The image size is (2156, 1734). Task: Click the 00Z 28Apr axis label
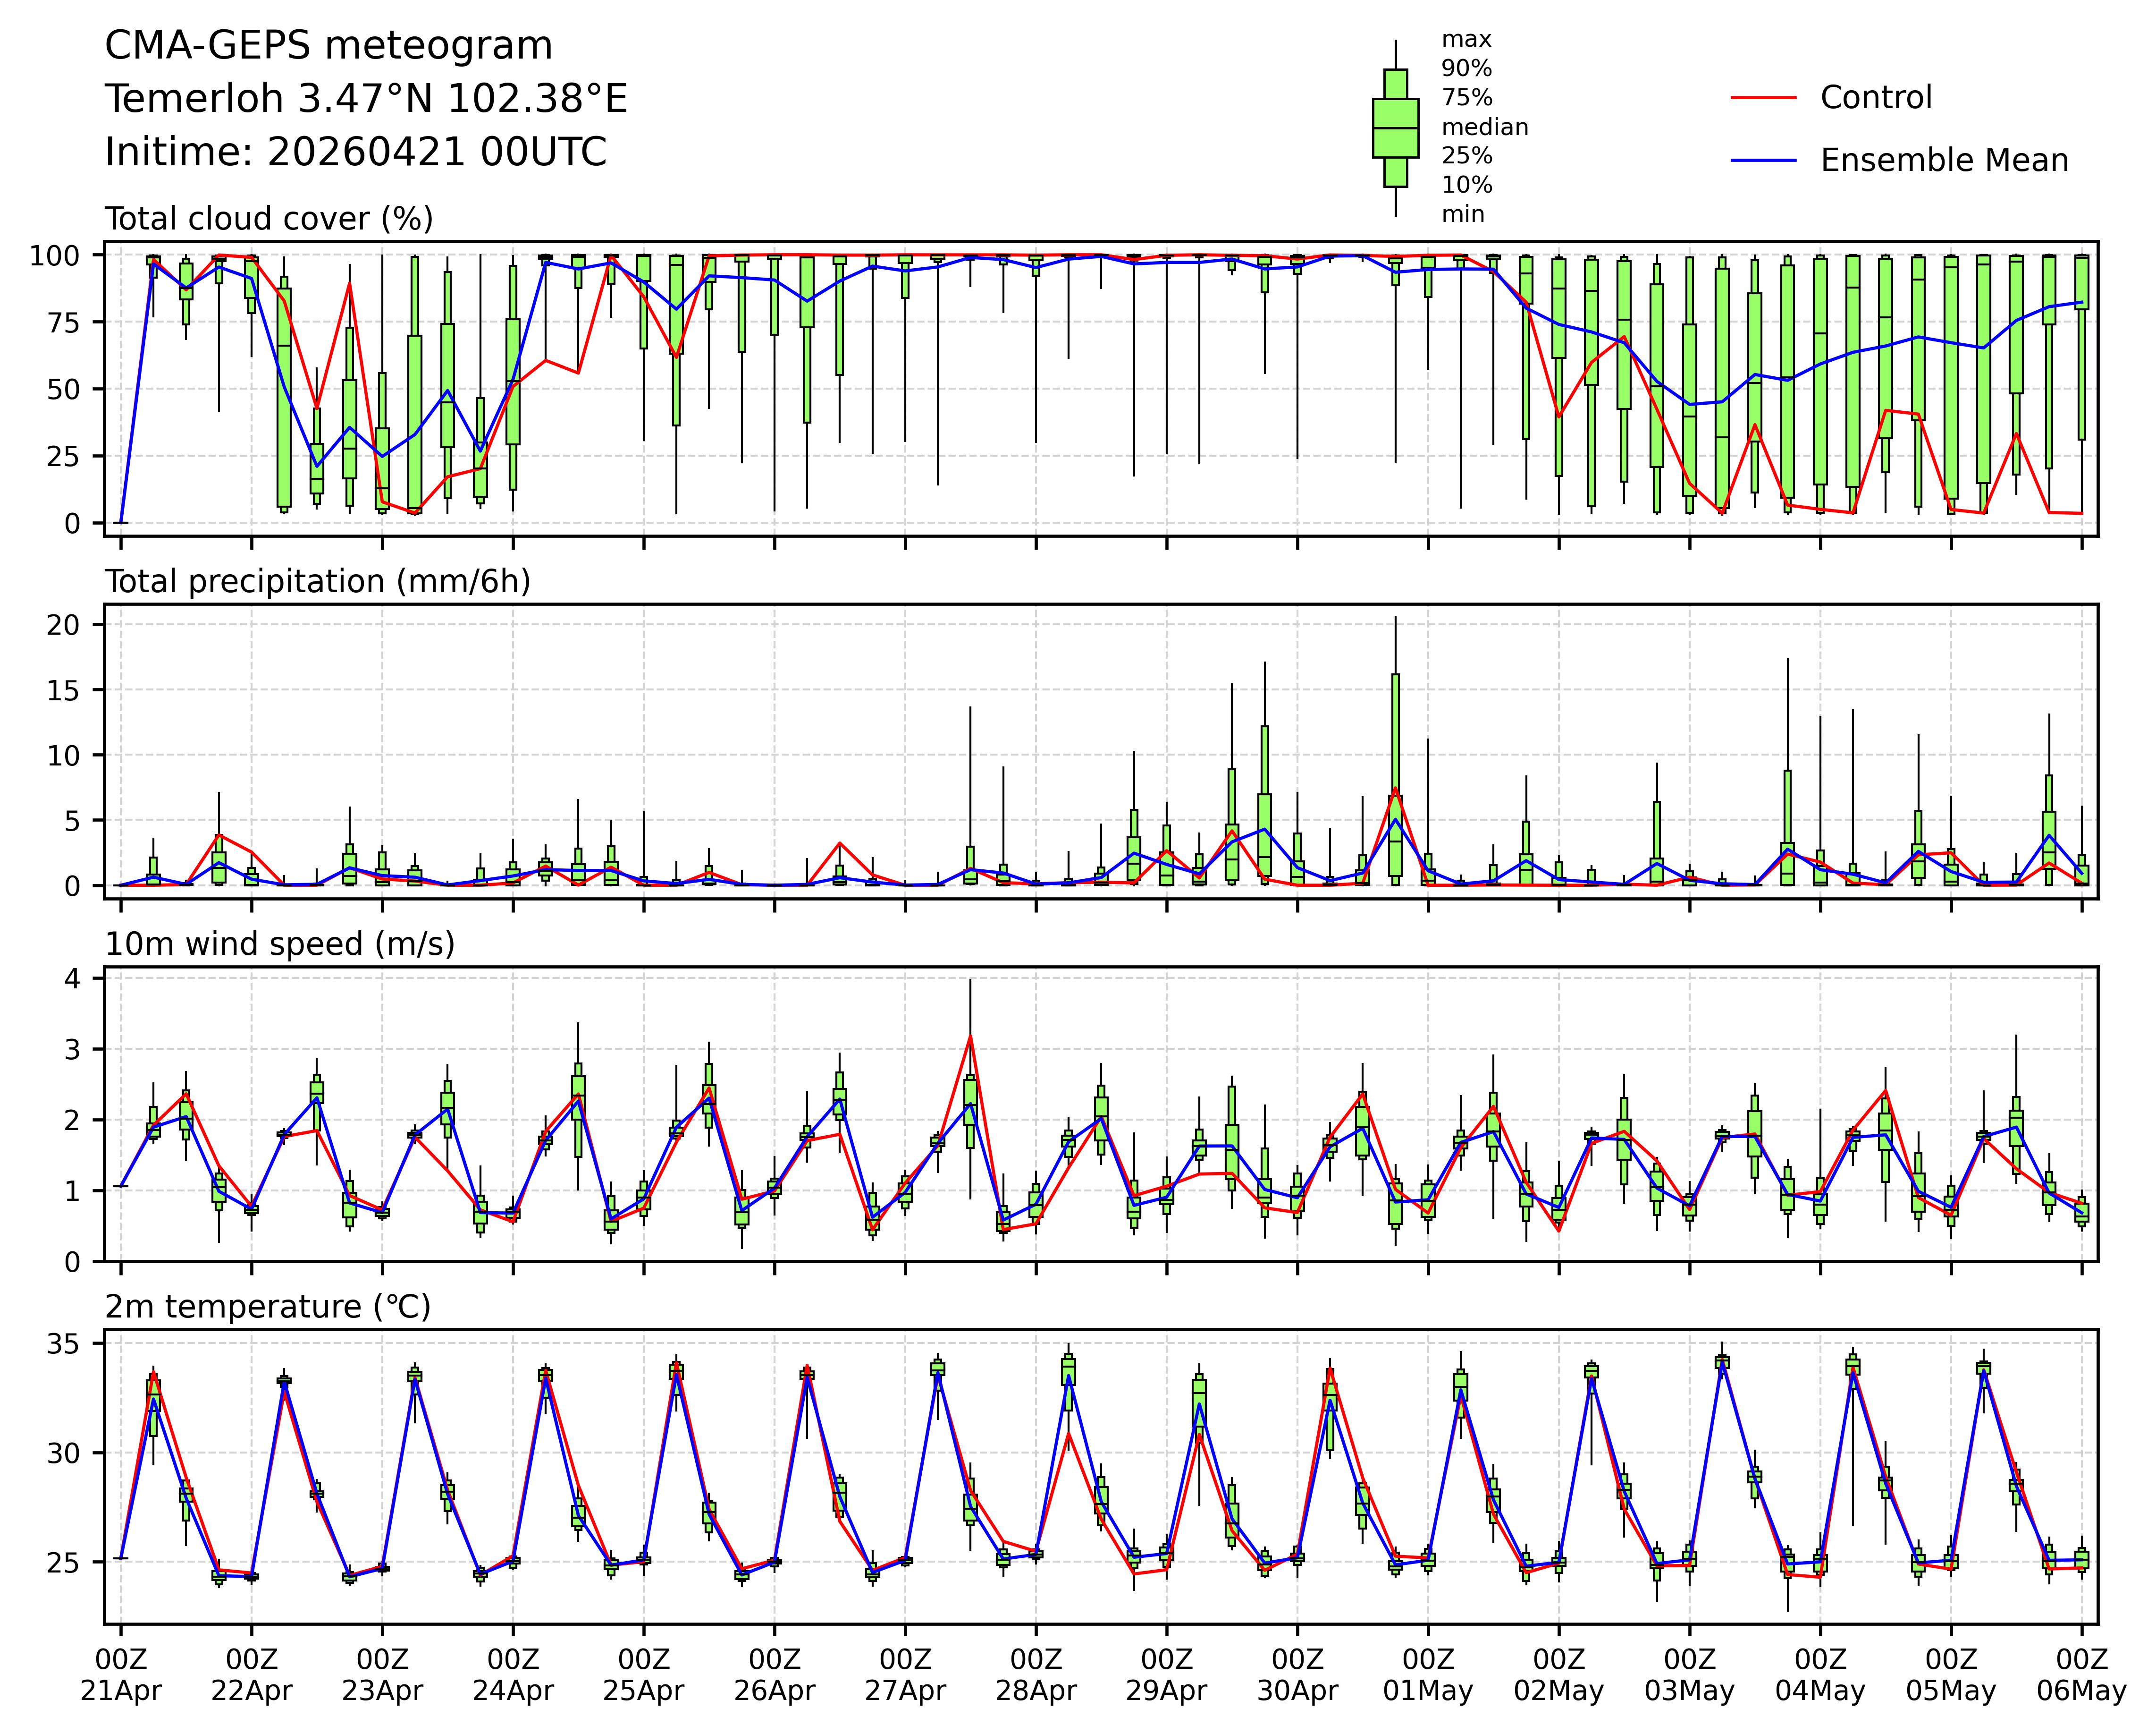[1035, 1675]
